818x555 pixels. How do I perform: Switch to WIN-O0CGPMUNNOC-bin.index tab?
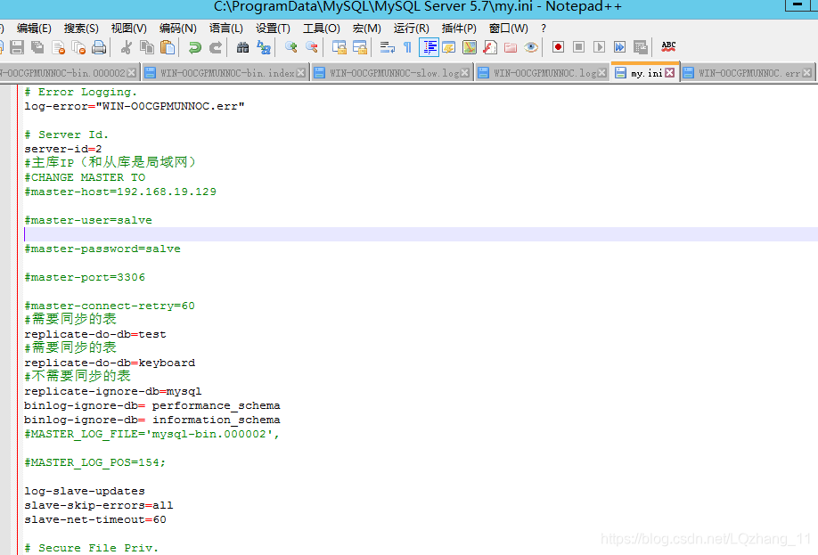pyautogui.click(x=227, y=73)
